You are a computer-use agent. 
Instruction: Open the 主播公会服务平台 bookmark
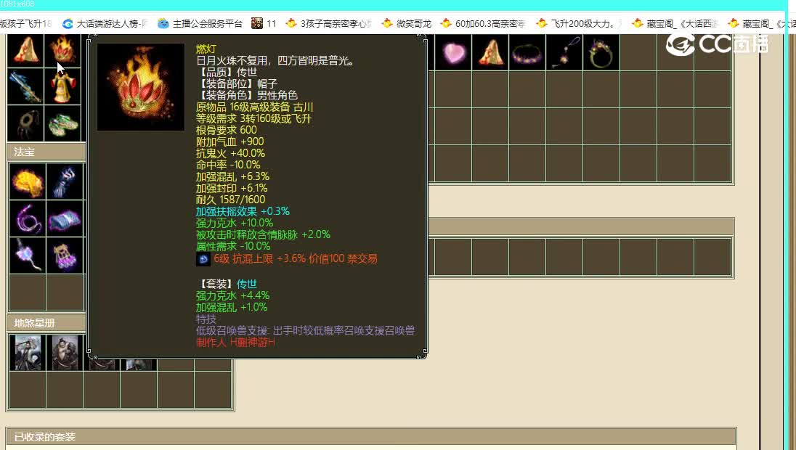tap(200, 23)
